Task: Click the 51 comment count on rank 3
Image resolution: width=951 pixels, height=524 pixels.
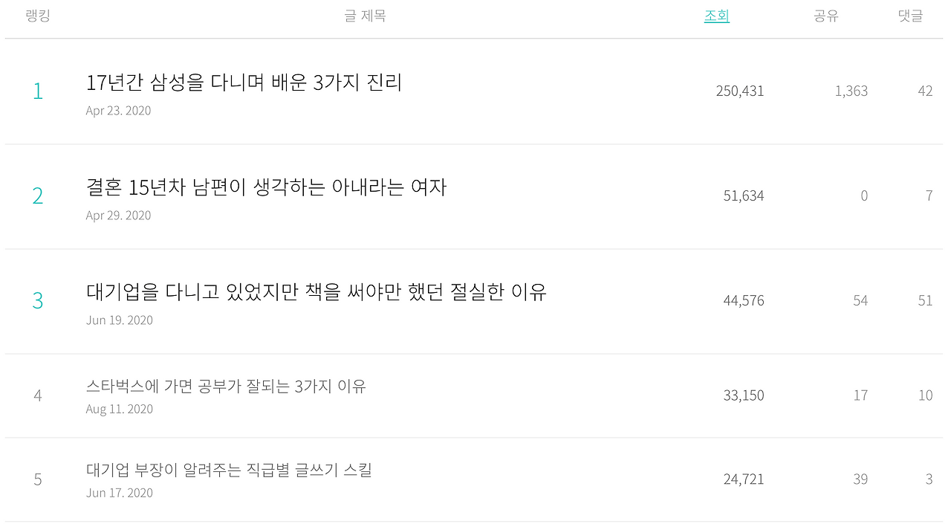Action: pos(925,300)
